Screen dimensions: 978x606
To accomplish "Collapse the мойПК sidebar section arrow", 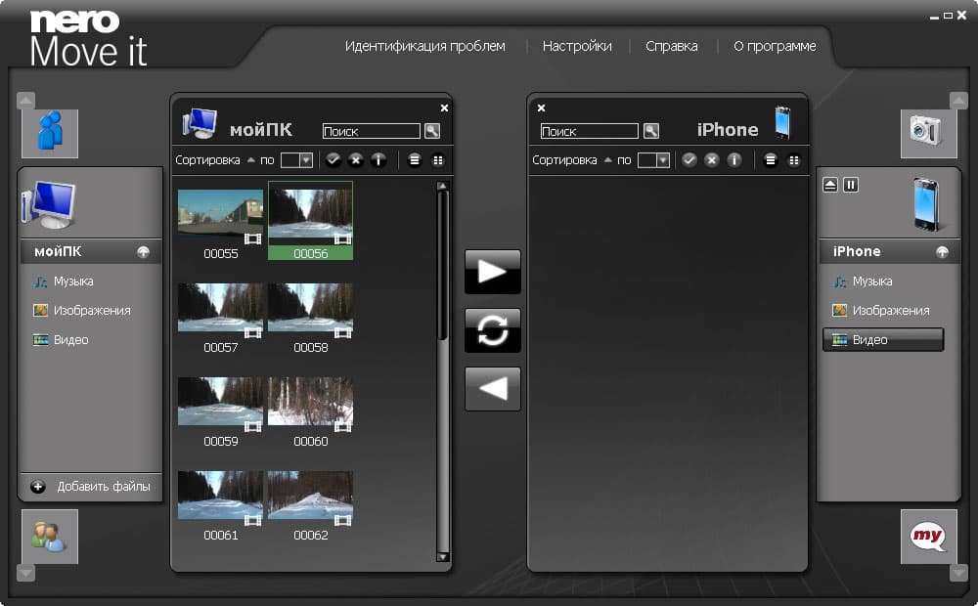I will point(144,252).
